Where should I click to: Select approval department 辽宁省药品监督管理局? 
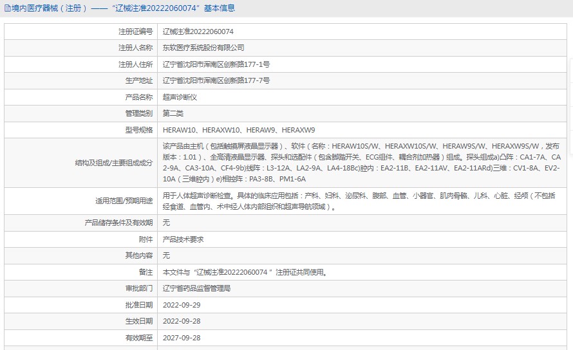pyautogui.click(x=196, y=289)
